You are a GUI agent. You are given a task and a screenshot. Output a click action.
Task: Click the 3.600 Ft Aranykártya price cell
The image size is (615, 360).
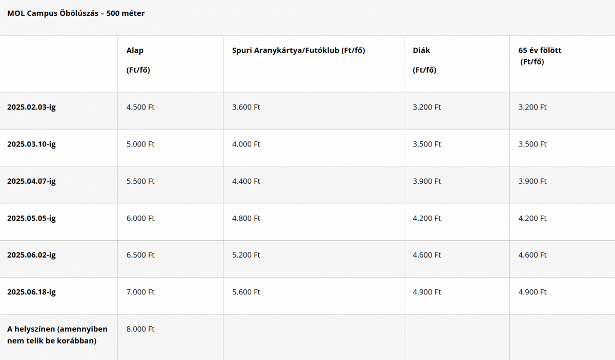(246, 107)
